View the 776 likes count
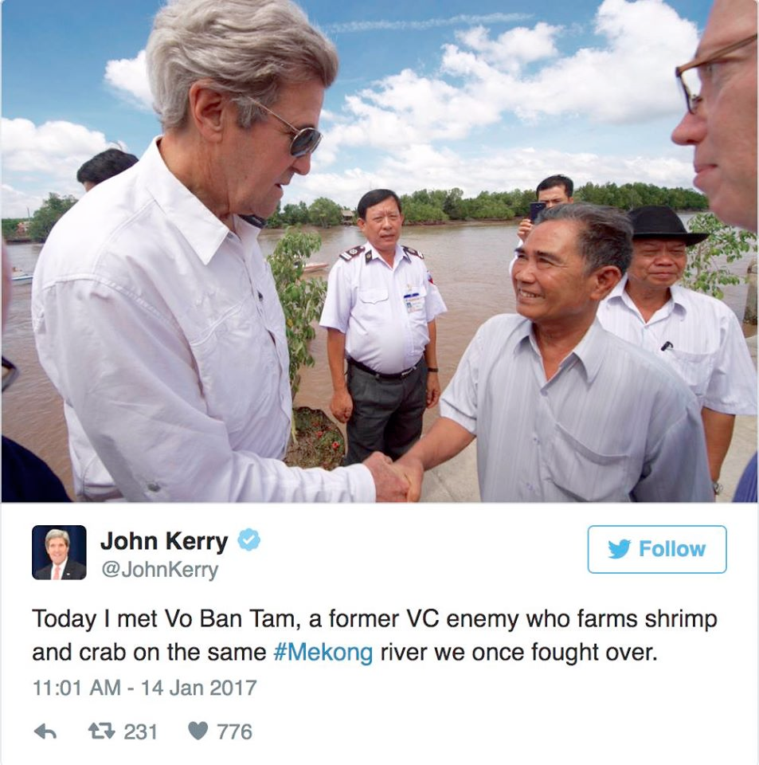Screen dimensions: 759x765 coord(234,732)
